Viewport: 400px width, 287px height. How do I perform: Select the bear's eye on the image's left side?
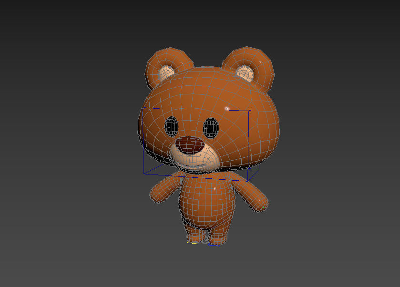point(171,126)
